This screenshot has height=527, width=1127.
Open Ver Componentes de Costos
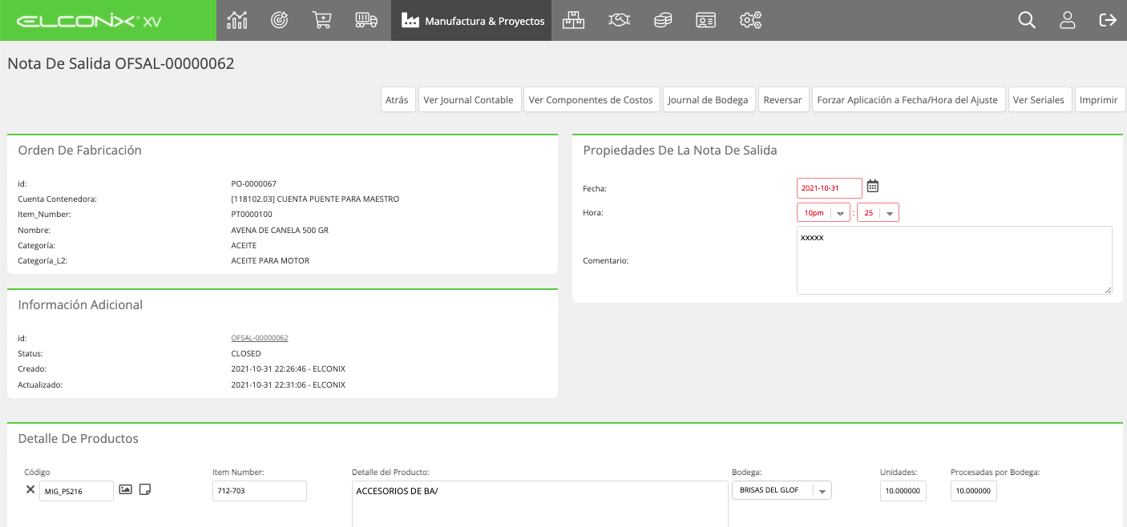(592, 100)
